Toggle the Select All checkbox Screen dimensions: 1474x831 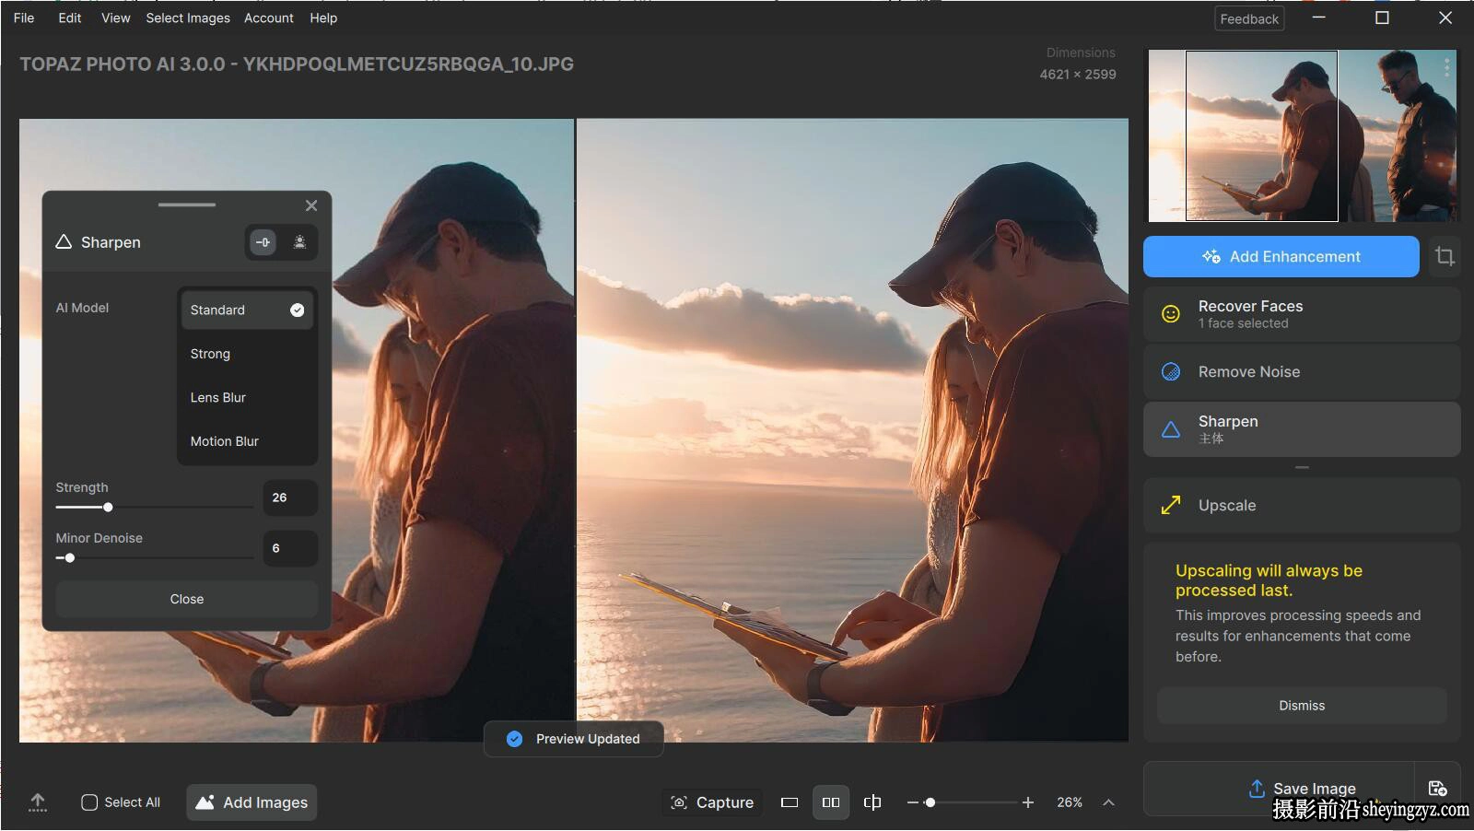click(89, 802)
